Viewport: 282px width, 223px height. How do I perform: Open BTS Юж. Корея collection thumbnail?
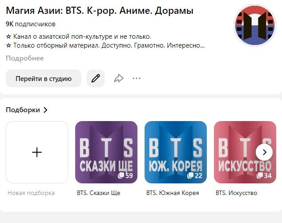(x=176, y=152)
